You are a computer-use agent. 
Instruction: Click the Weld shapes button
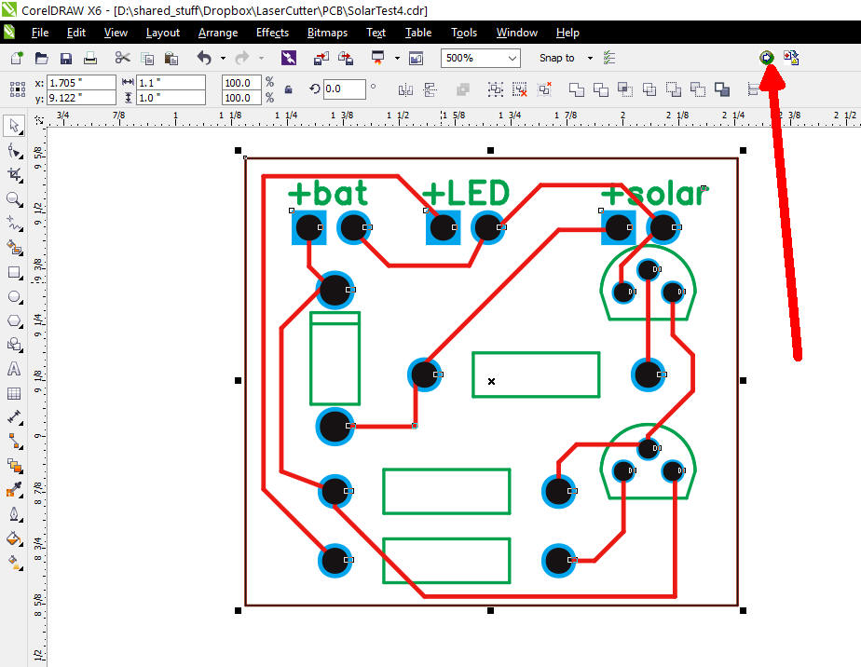[x=576, y=89]
